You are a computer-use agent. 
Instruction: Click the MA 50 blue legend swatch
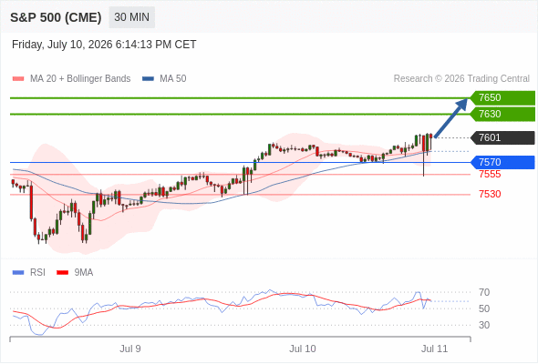[x=148, y=79]
